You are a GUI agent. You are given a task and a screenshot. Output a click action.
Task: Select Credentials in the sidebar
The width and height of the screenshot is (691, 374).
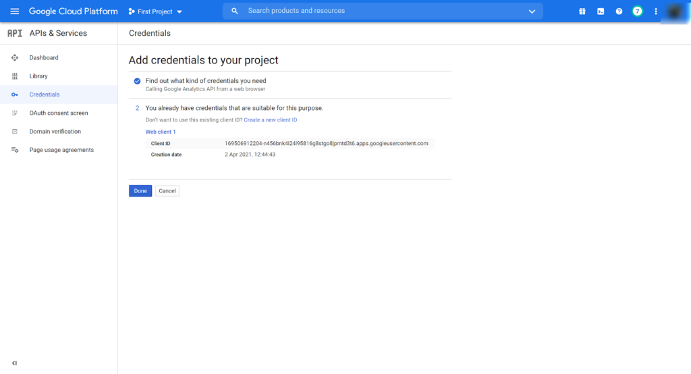[45, 95]
